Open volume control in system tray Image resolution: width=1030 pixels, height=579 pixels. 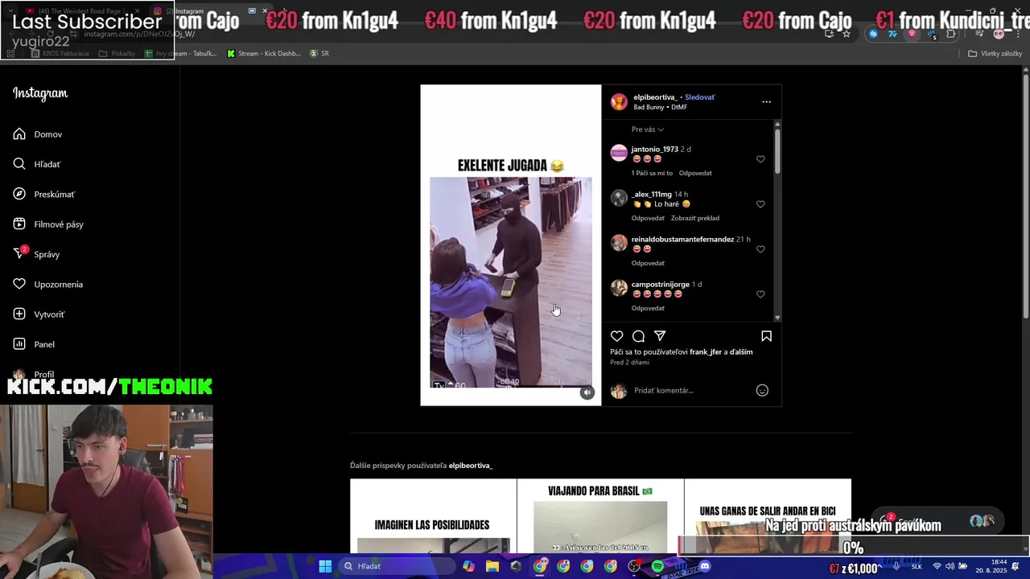(x=950, y=566)
